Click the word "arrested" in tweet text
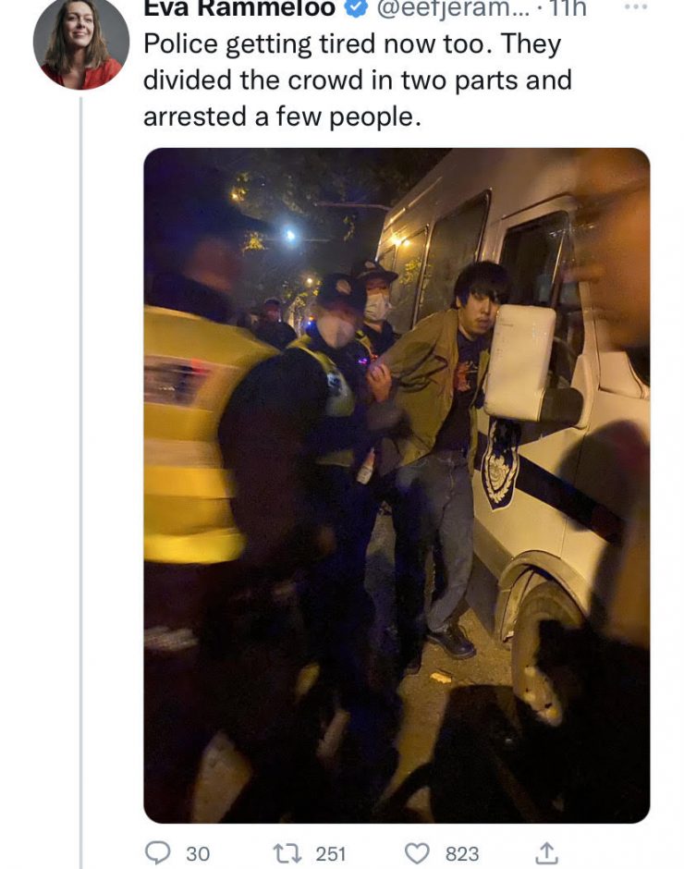The width and height of the screenshot is (684, 869). [x=194, y=116]
